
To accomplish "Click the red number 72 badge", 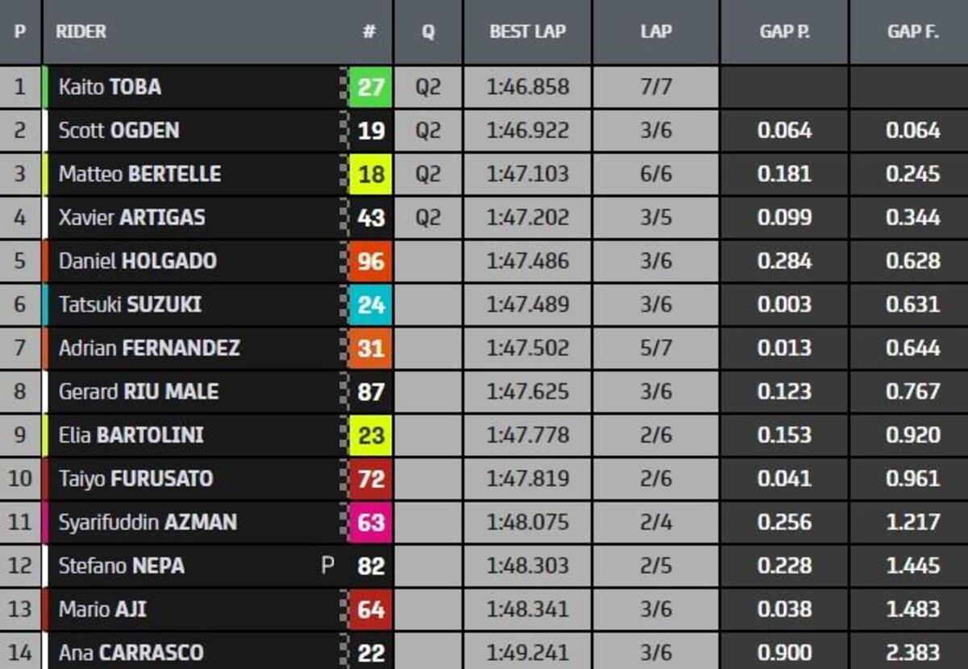I will click(x=370, y=479).
